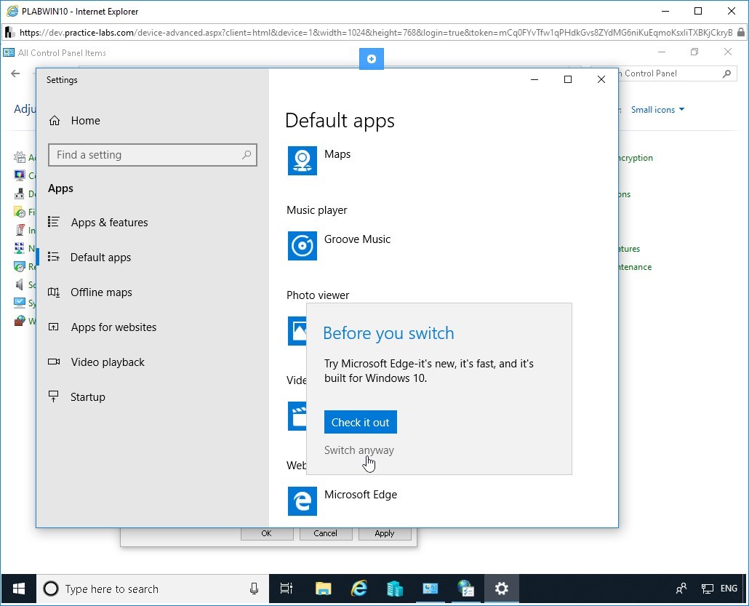Click the Video playback camera icon

54,362
